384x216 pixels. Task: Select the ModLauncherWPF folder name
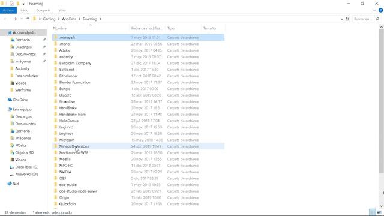[x=74, y=152]
